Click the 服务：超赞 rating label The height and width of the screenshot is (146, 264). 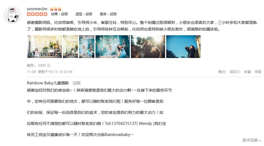[108, 14]
